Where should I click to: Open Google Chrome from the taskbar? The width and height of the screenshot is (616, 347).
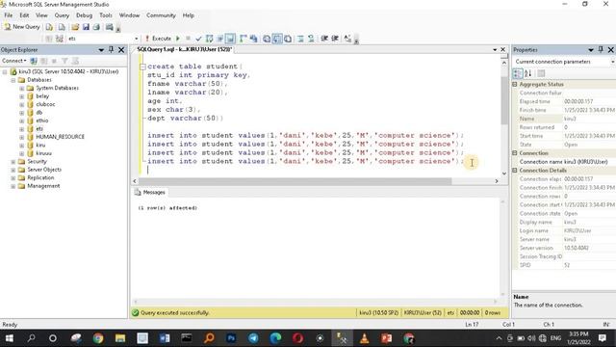pos(98,338)
